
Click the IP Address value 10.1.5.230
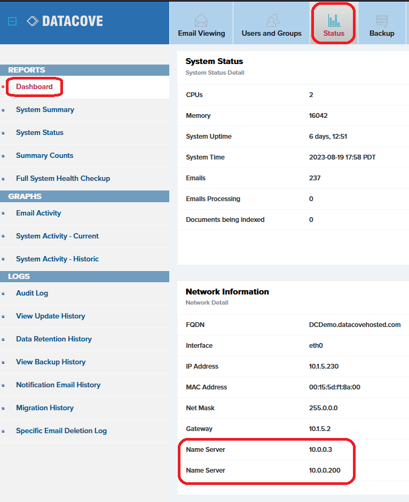[324, 366]
